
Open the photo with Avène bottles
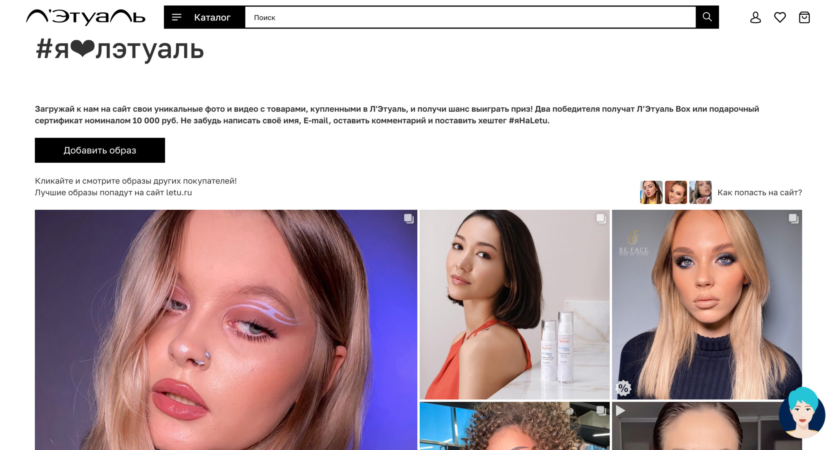(x=515, y=304)
